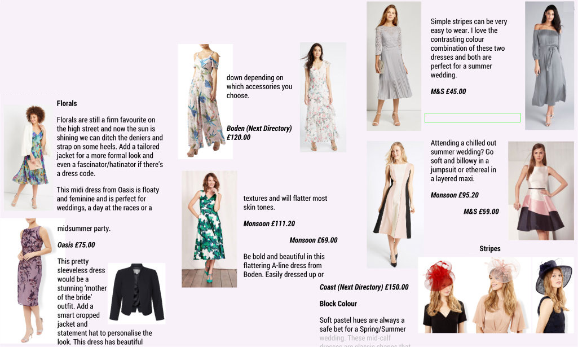Screen dimensions: 578x347
Task: Click the Block Colour heading
Action: click(338, 304)
